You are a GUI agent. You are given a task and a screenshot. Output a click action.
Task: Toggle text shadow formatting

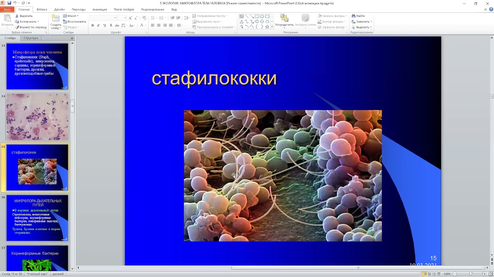pyautogui.click(x=110, y=25)
